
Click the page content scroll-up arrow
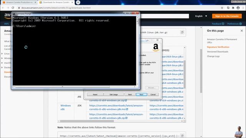201,28
